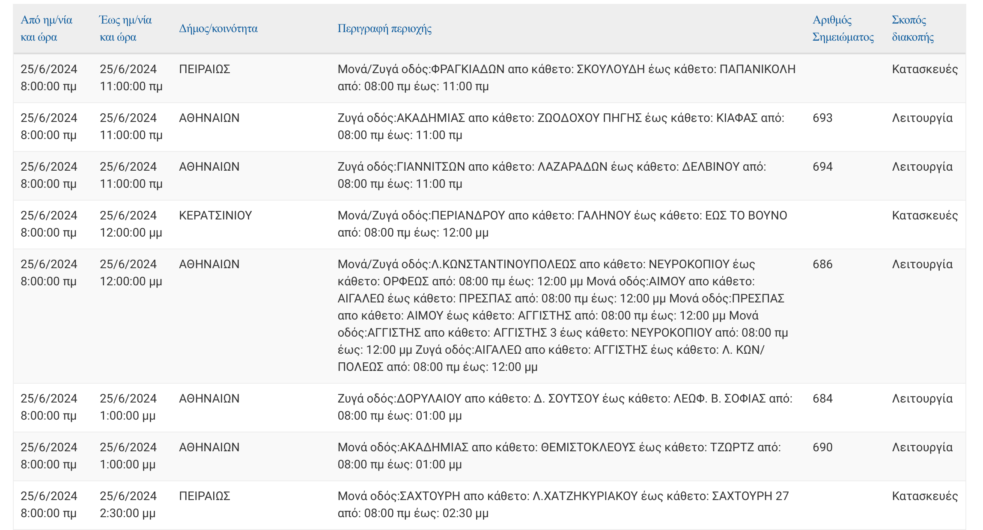Sort by the "Από ημ/νία και ώρα" column header
This screenshot has height=530, width=983.
46,28
